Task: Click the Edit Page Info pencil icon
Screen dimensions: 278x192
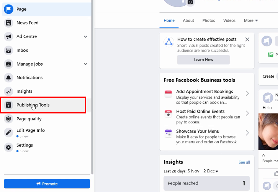Action: pyautogui.click(x=8, y=132)
